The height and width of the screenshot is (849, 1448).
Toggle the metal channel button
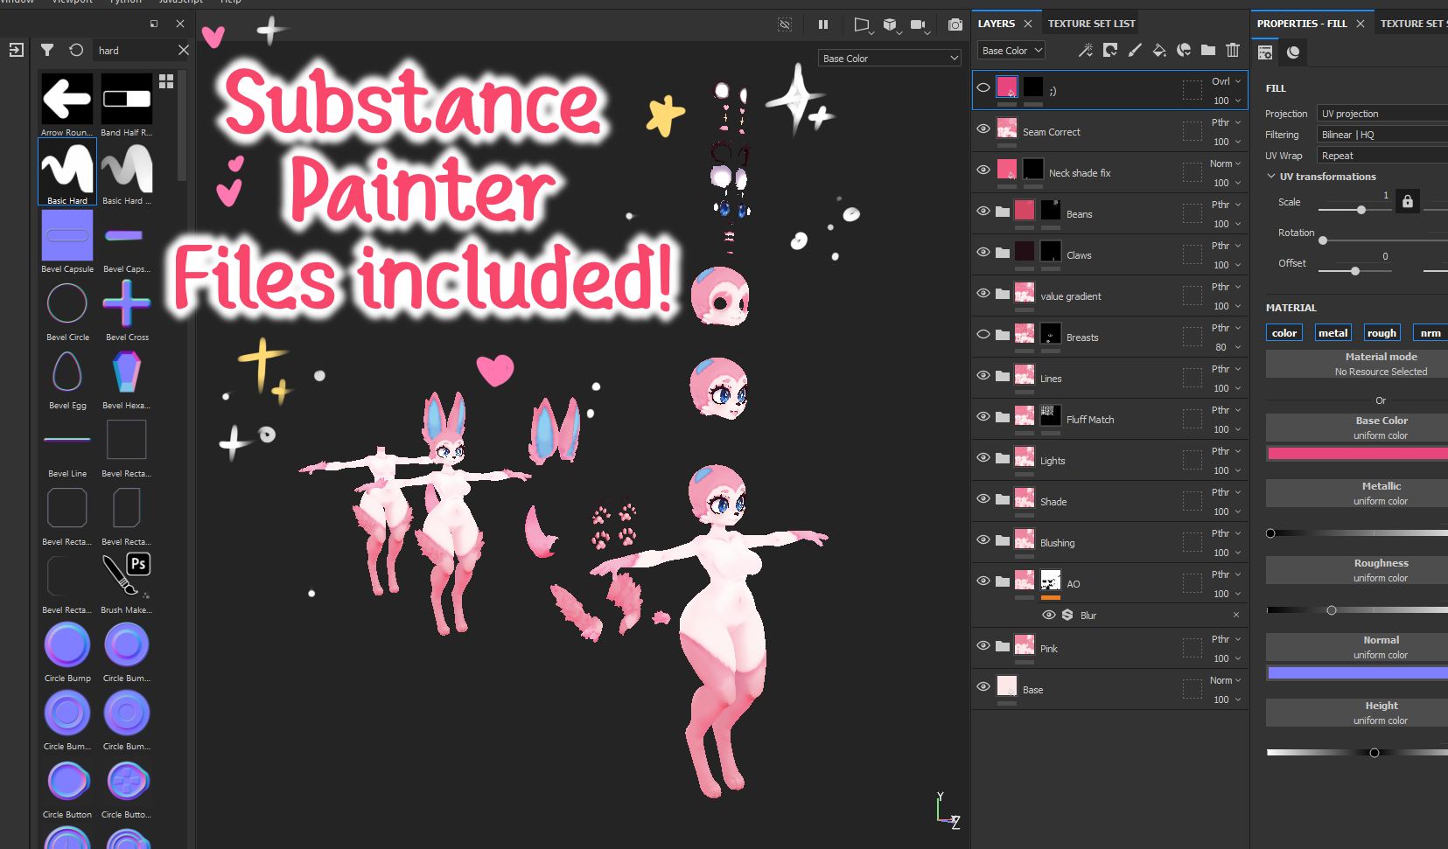(x=1333, y=332)
